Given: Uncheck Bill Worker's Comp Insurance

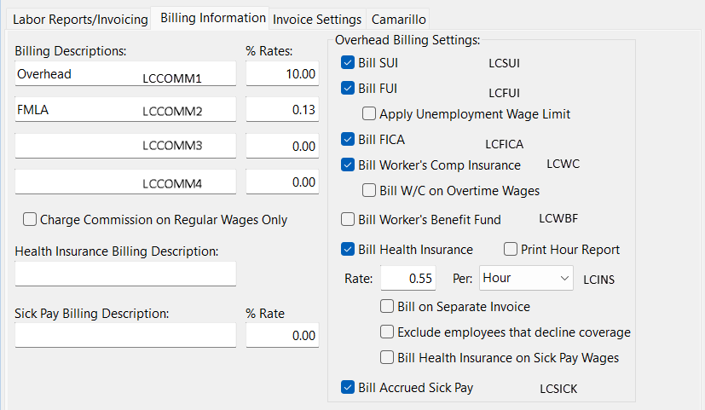Looking at the screenshot, I should point(348,165).
